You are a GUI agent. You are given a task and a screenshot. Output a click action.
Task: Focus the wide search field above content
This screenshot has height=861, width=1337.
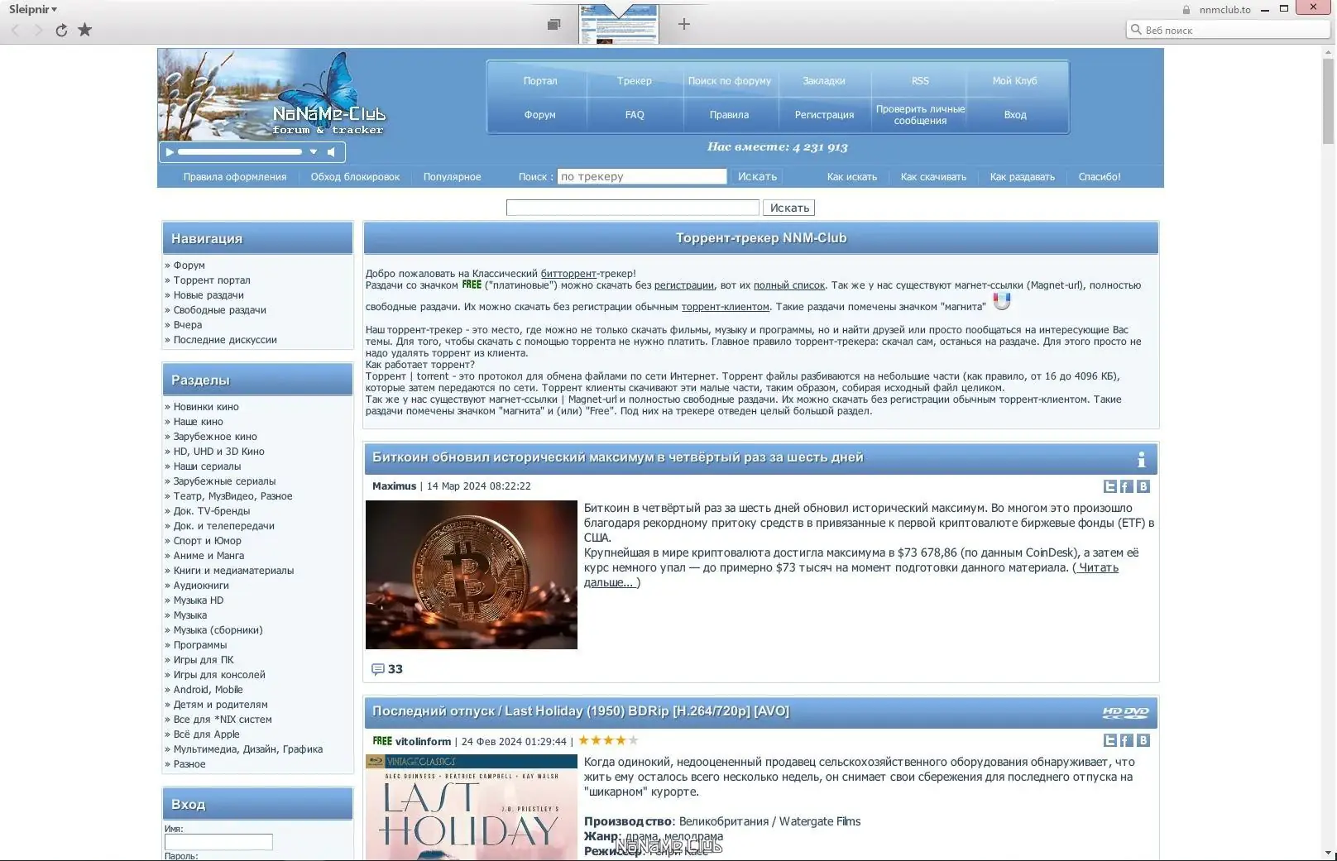click(x=632, y=208)
